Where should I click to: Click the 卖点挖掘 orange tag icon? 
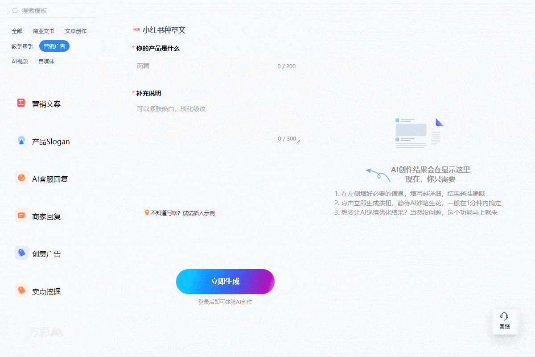pos(21,291)
